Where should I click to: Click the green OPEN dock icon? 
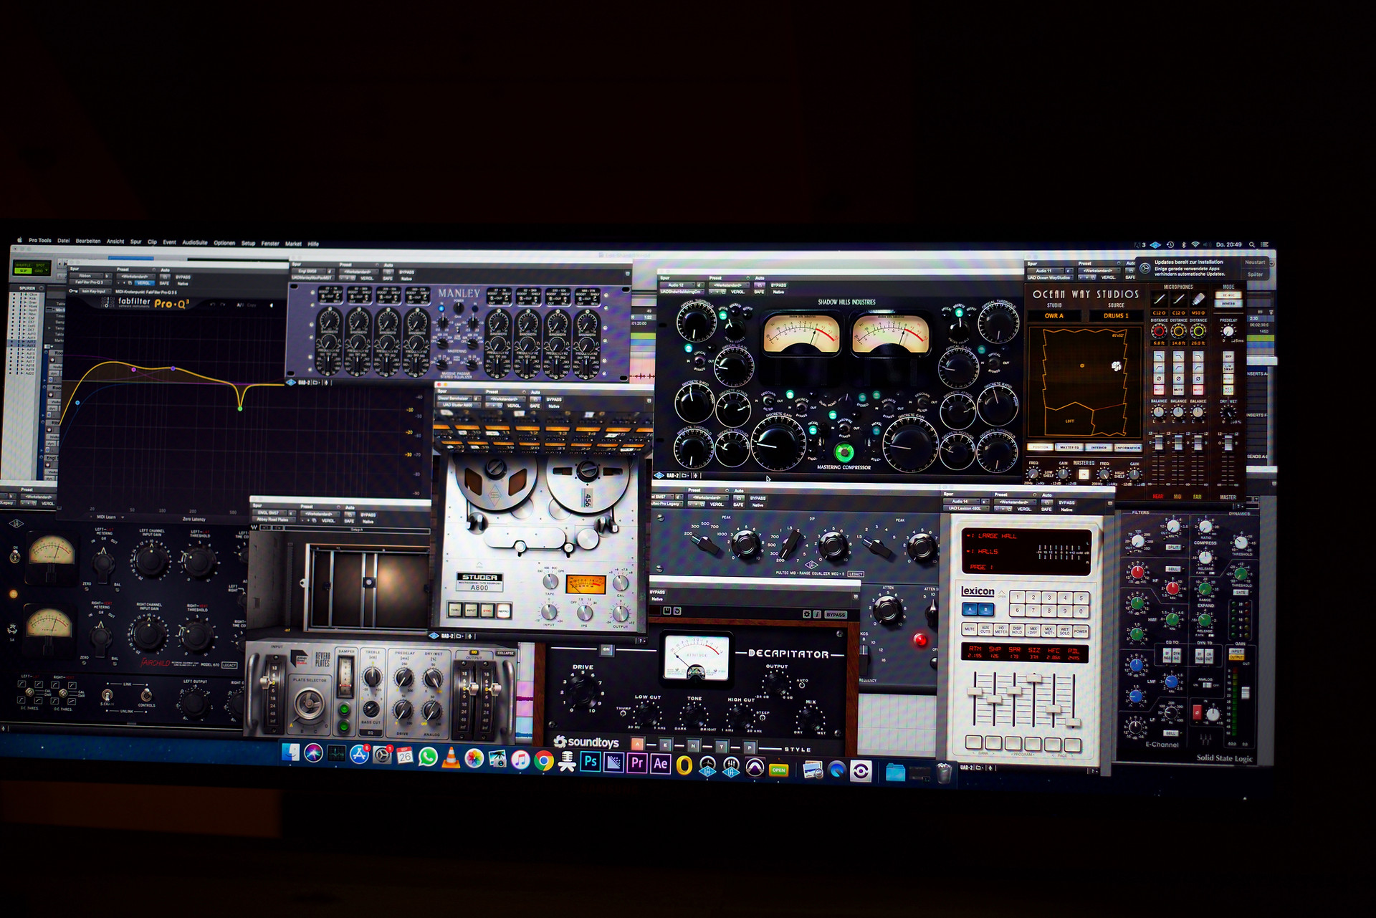778,770
